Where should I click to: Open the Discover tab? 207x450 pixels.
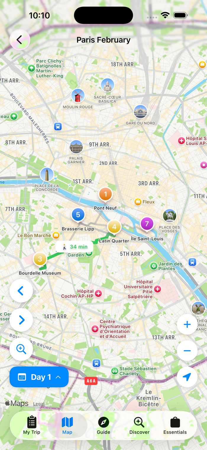pyautogui.click(x=139, y=425)
